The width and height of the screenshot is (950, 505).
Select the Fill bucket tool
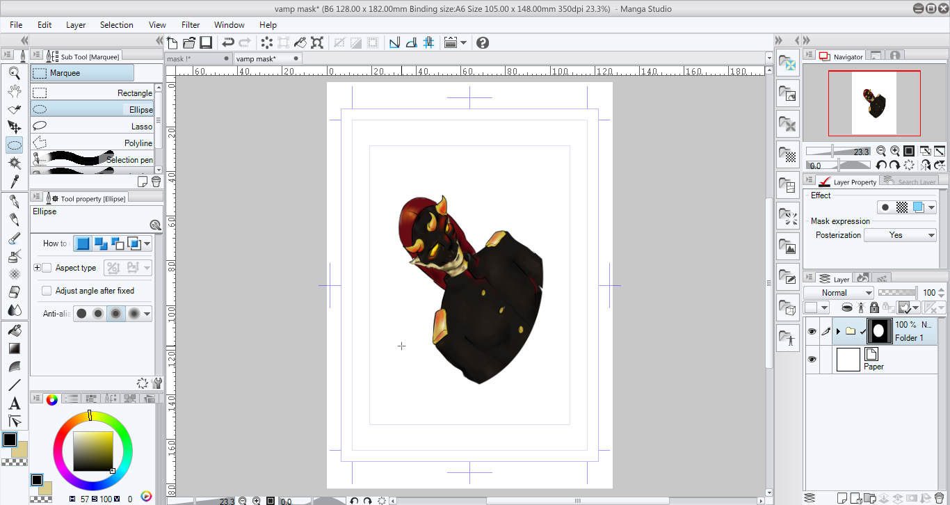coord(14,330)
